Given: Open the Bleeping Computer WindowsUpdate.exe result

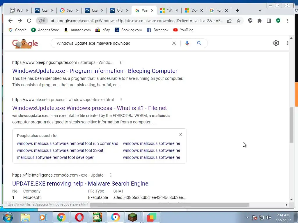Looking at the screenshot, I should point(95,71).
